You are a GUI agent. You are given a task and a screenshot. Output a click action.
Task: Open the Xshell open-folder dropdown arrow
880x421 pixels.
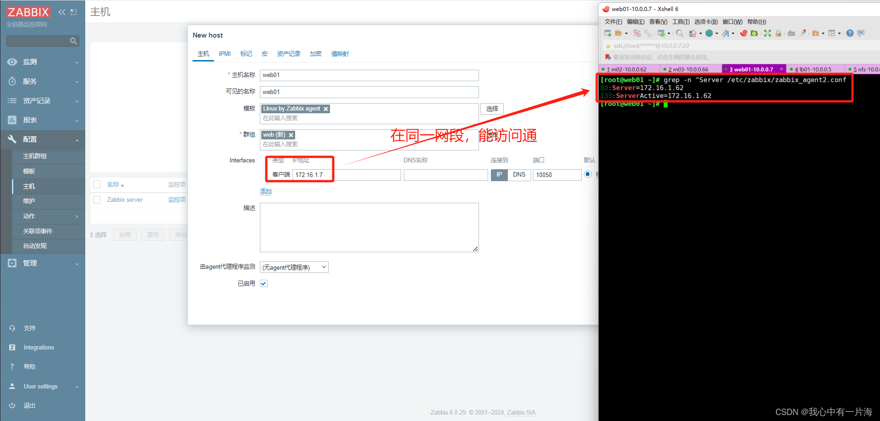[626, 33]
